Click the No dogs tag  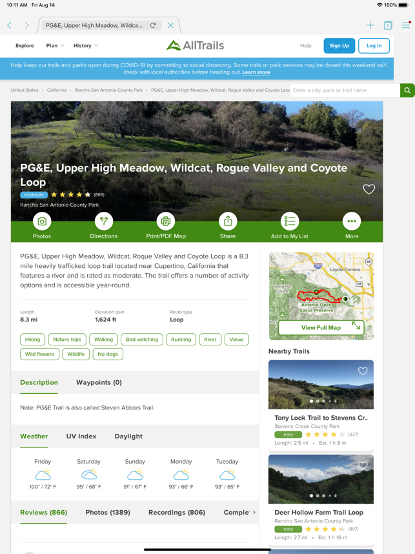108,354
